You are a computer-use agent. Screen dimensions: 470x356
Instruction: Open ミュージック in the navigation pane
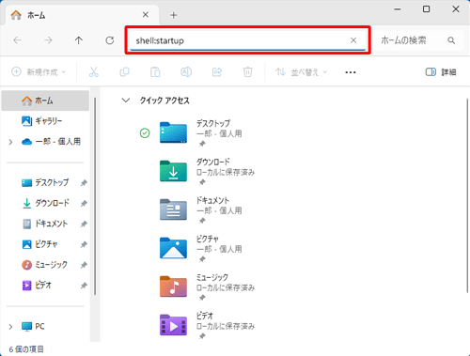[x=45, y=265]
